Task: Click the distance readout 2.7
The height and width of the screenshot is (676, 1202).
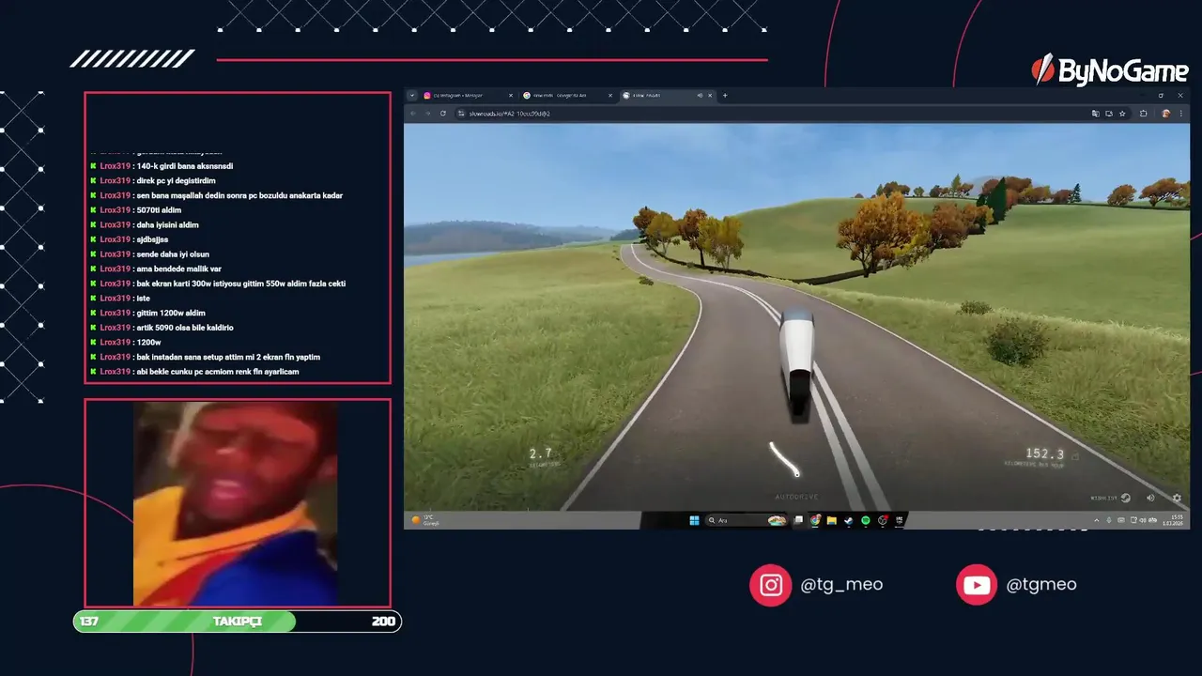Action: (x=540, y=453)
